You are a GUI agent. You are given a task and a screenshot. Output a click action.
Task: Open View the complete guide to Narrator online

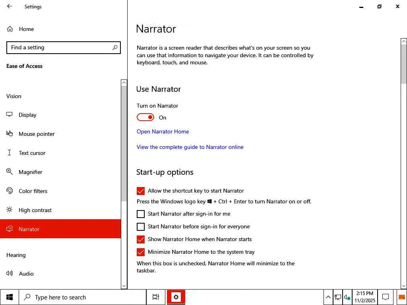coord(190,147)
